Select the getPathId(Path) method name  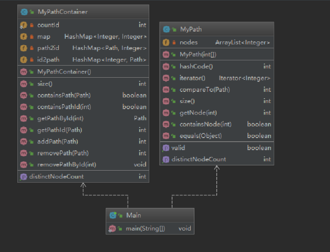[59, 130]
